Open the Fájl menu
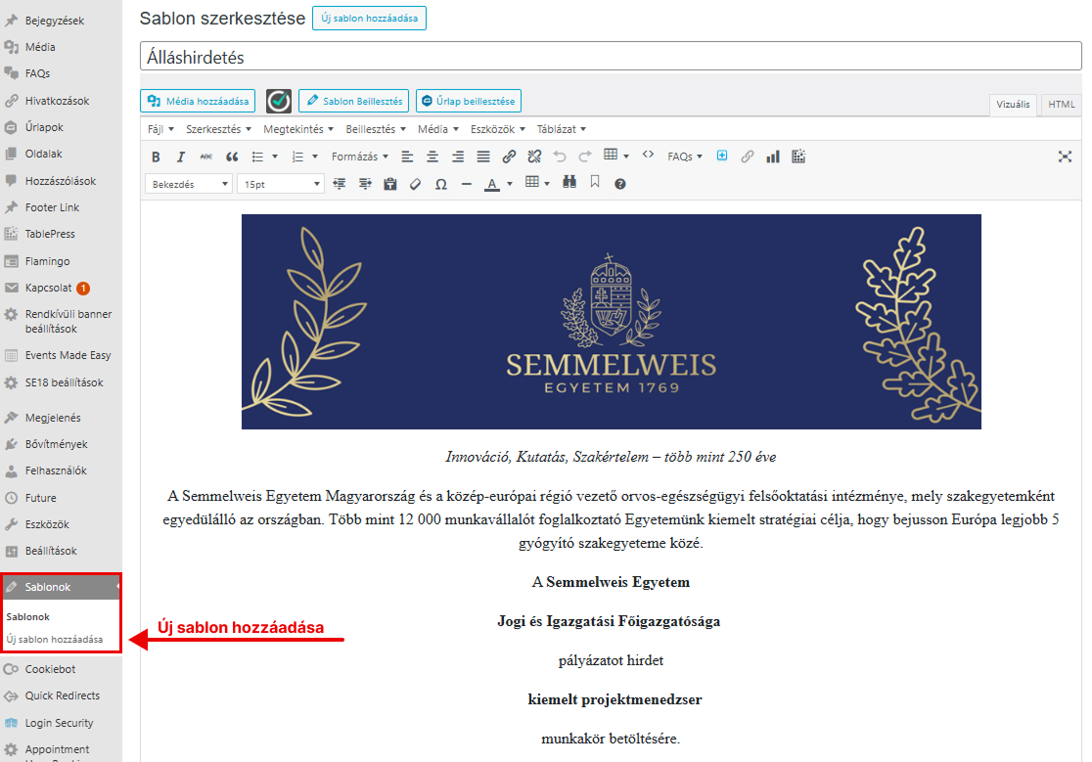Screen dimensions: 1092x762 click(x=160, y=129)
